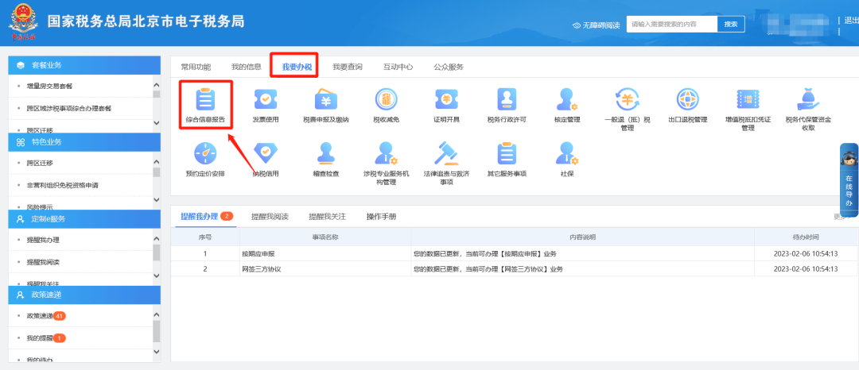Open 综合信息报告 icon
The width and height of the screenshot is (859, 370).
(x=205, y=100)
